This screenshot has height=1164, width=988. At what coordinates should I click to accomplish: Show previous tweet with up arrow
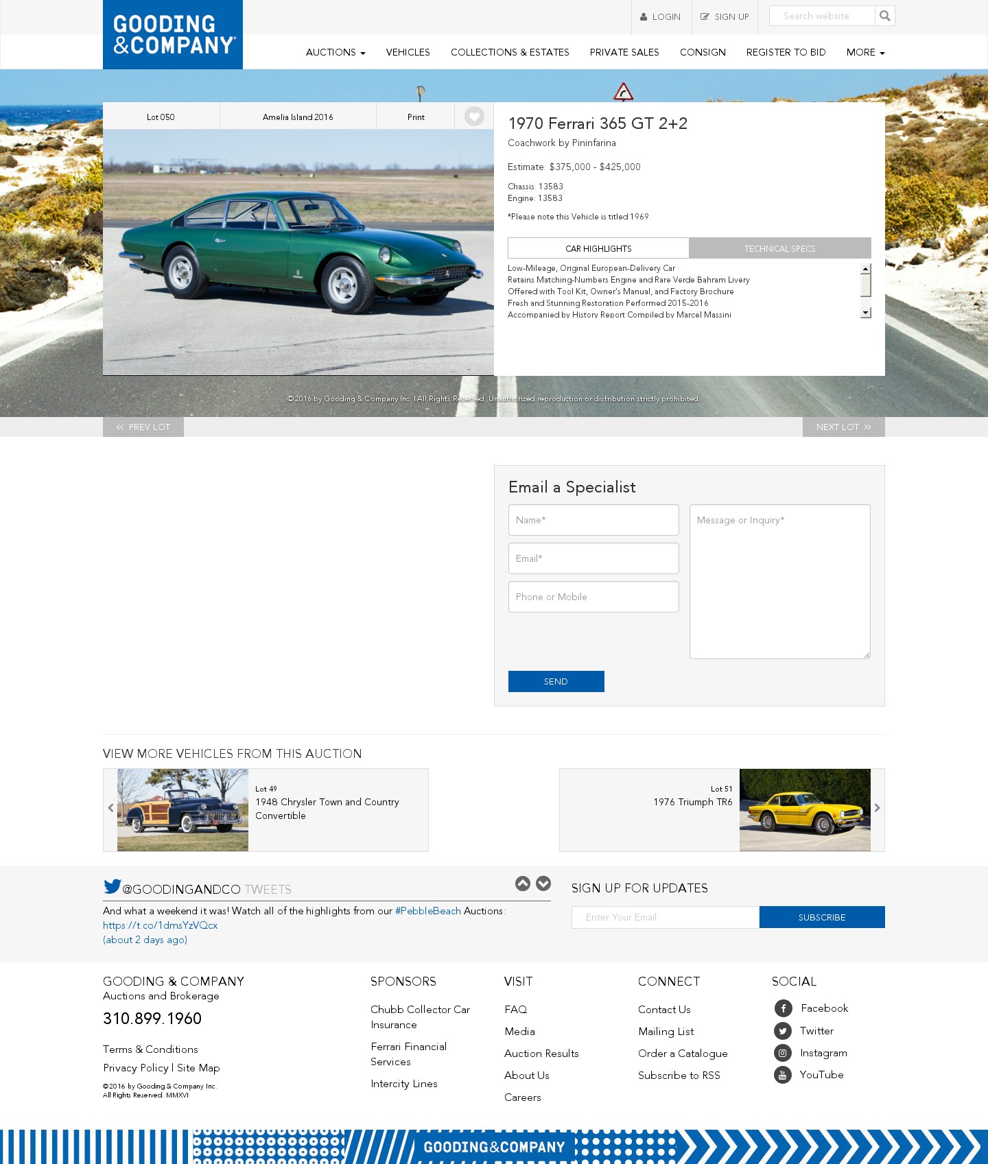point(523,883)
